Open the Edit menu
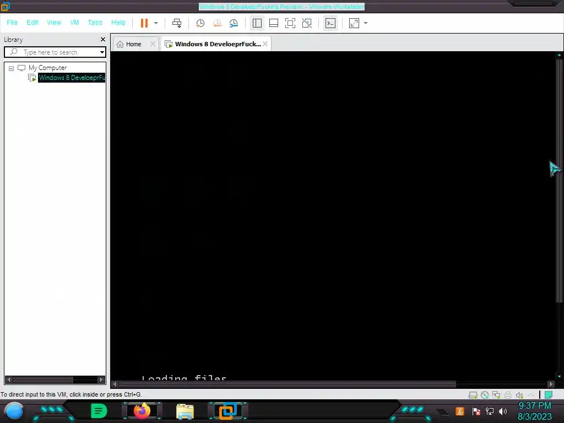 pyautogui.click(x=32, y=22)
